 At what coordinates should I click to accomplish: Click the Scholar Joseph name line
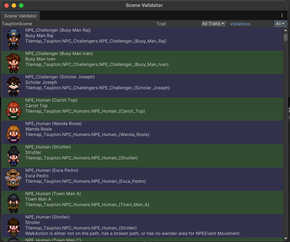pos(41,82)
